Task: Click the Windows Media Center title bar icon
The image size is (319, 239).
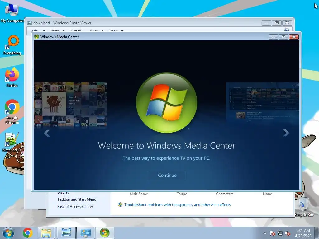Action: (37, 37)
